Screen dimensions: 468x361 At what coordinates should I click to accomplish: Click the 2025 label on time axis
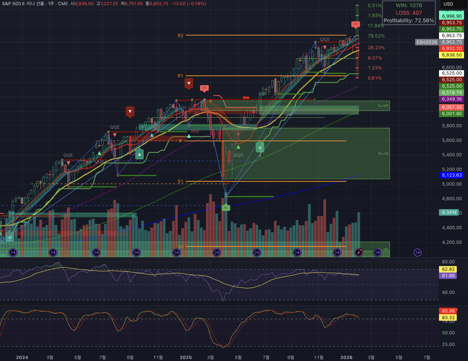(x=186, y=357)
